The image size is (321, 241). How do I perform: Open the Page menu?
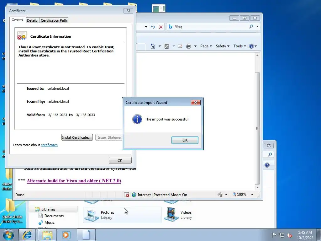pos(206,46)
